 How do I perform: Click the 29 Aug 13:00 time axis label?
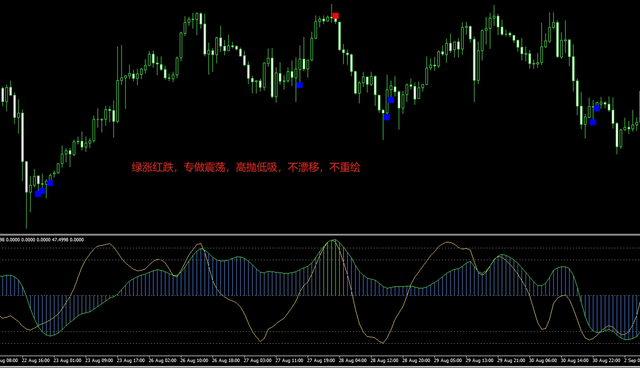pyautogui.click(x=480, y=361)
